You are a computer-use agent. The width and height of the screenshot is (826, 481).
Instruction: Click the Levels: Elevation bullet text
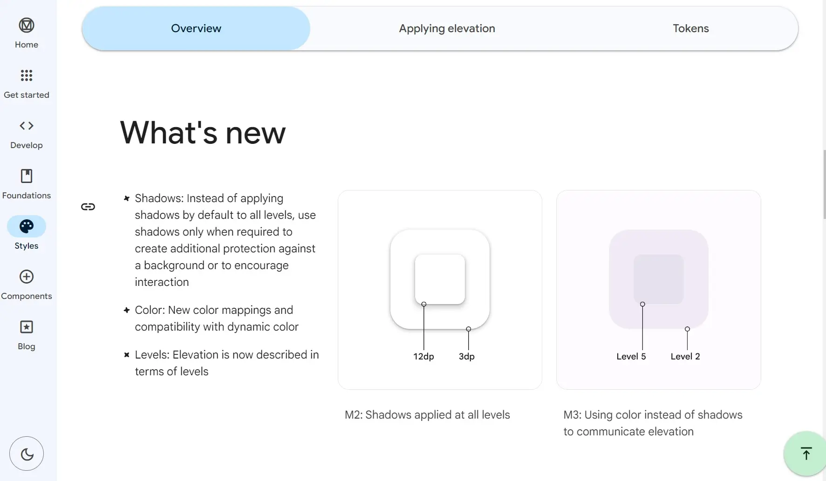click(227, 363)
